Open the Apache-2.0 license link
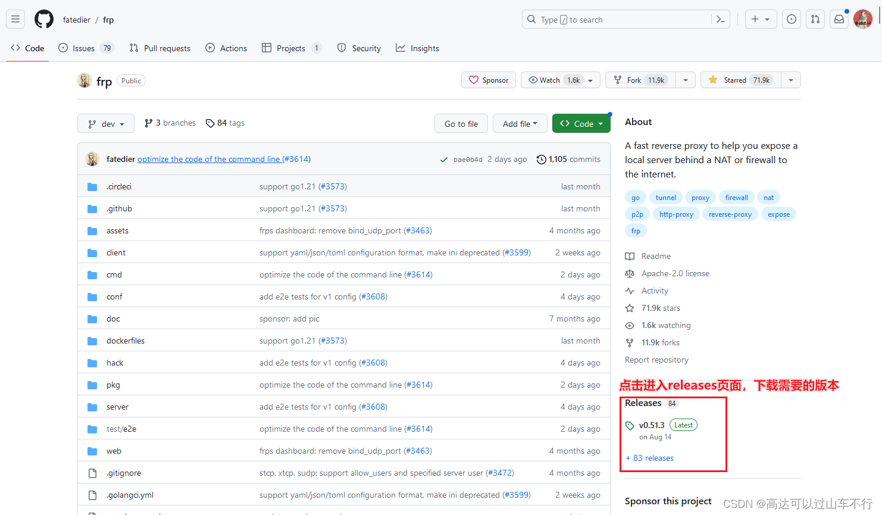The width and height of the screenshot is (882, 515). 675,273
